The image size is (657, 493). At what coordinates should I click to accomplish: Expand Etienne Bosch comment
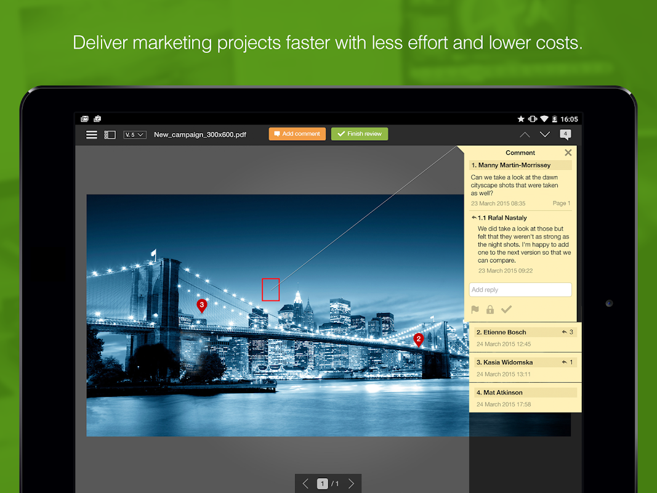[525, 338]
